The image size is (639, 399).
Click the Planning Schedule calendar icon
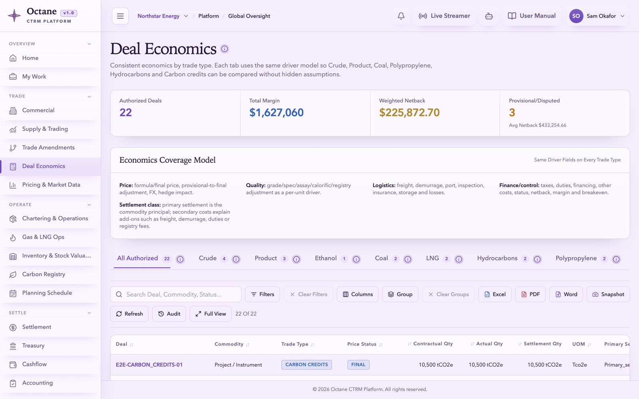pyautogui.click(x=13, y=293)
